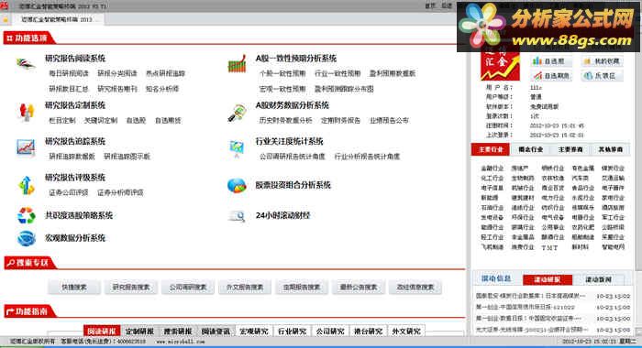Click the 快捷搜索 button

click(x=74, y=287)
